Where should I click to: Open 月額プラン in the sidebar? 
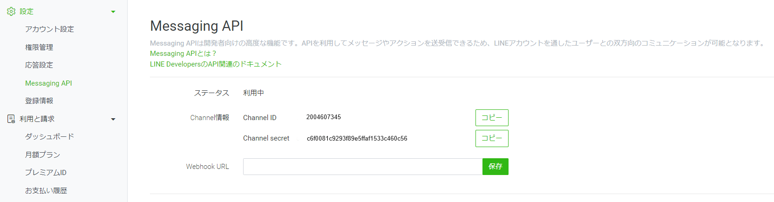(42, 155)
